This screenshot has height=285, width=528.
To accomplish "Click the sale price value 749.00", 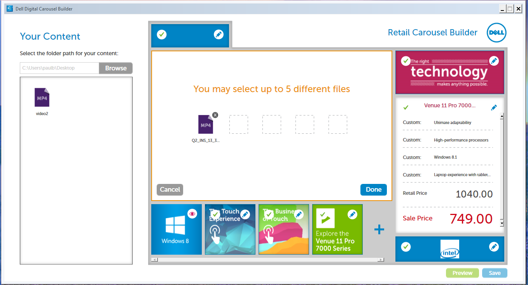I will click(x=471, y=219).
